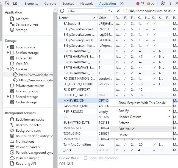Expand the Local storage tree node
Screen dimensions: 178x168
point(8,47)
